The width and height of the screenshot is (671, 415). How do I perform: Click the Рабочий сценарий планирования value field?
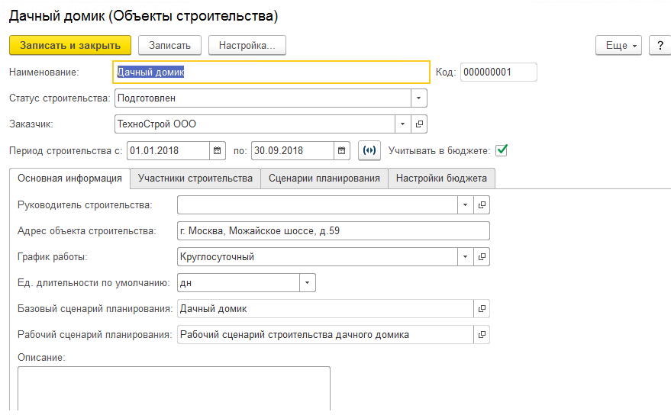coord(325,335)
